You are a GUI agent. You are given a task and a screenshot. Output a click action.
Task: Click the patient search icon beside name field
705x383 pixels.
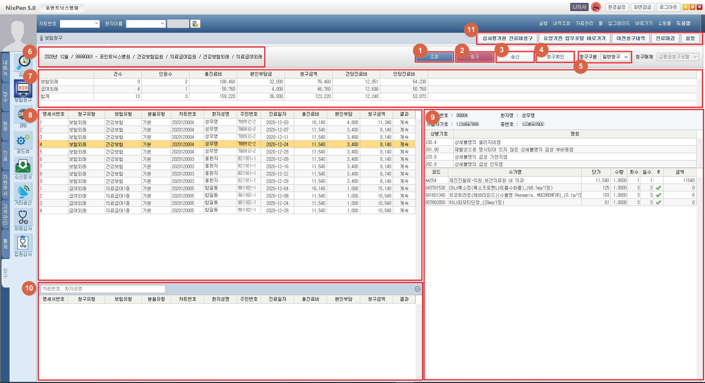click(x=195, y=24)
